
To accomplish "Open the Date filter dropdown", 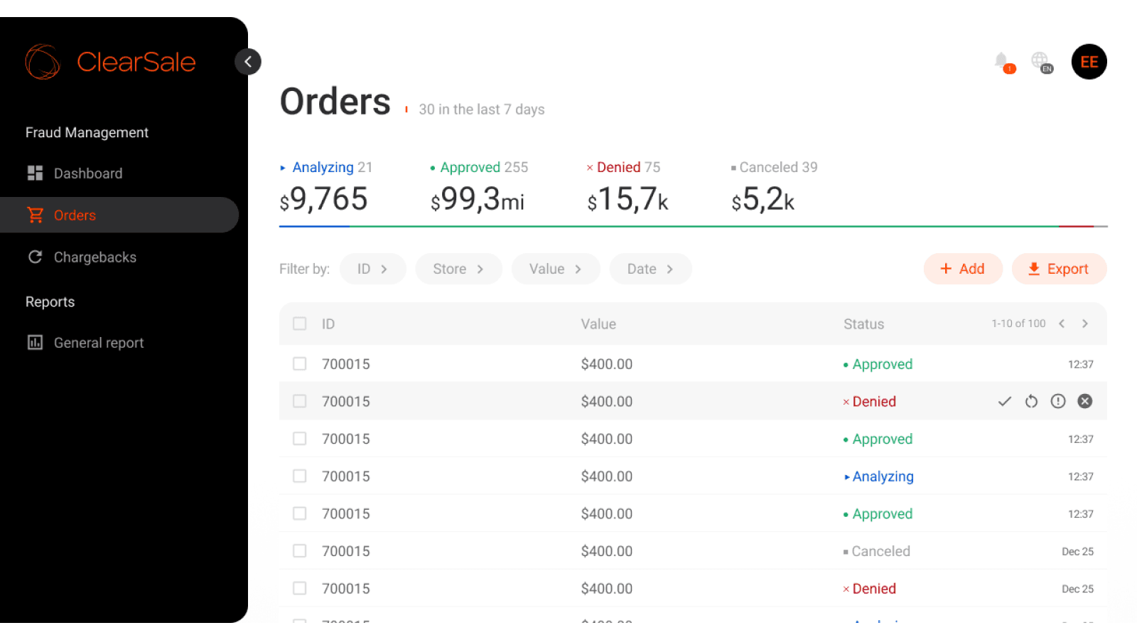I will [x=650, y=269].
